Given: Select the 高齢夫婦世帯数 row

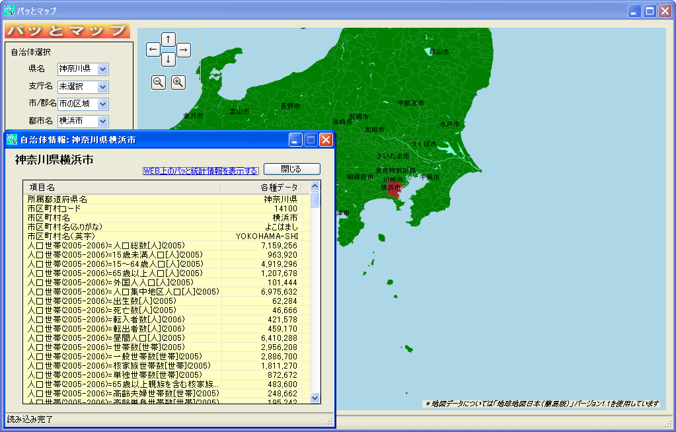Looking at the screenshot, I should coord(167,394).
